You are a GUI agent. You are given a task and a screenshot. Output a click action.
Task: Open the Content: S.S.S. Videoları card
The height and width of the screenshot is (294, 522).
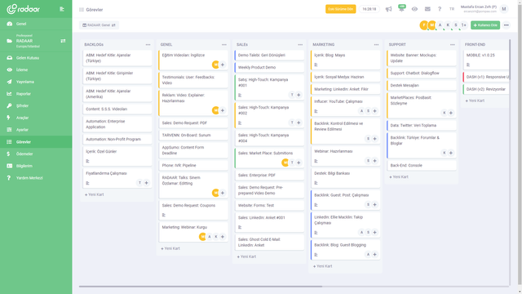click(117, 109)
